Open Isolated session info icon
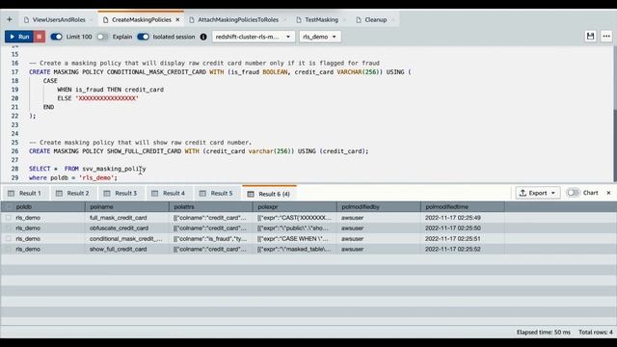The width and height of the screenshot is (617, 347). click(x=203, y=37)
